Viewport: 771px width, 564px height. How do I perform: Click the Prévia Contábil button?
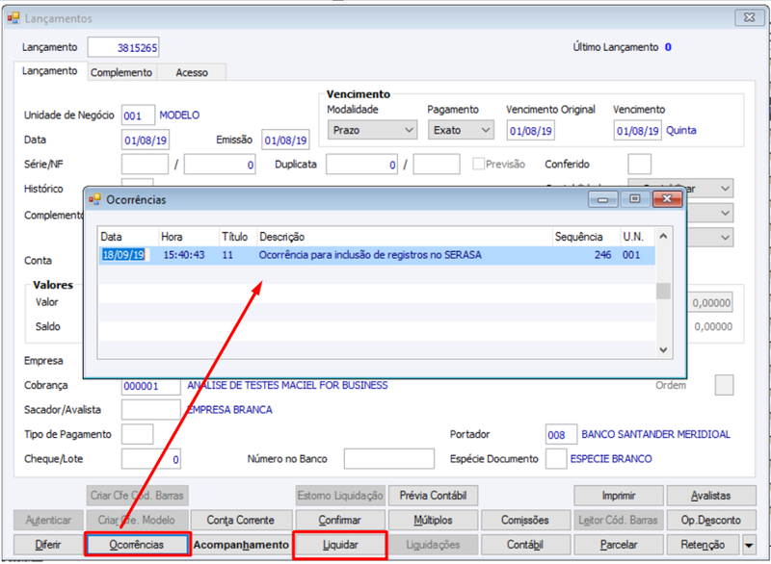[x=433, y=496]
